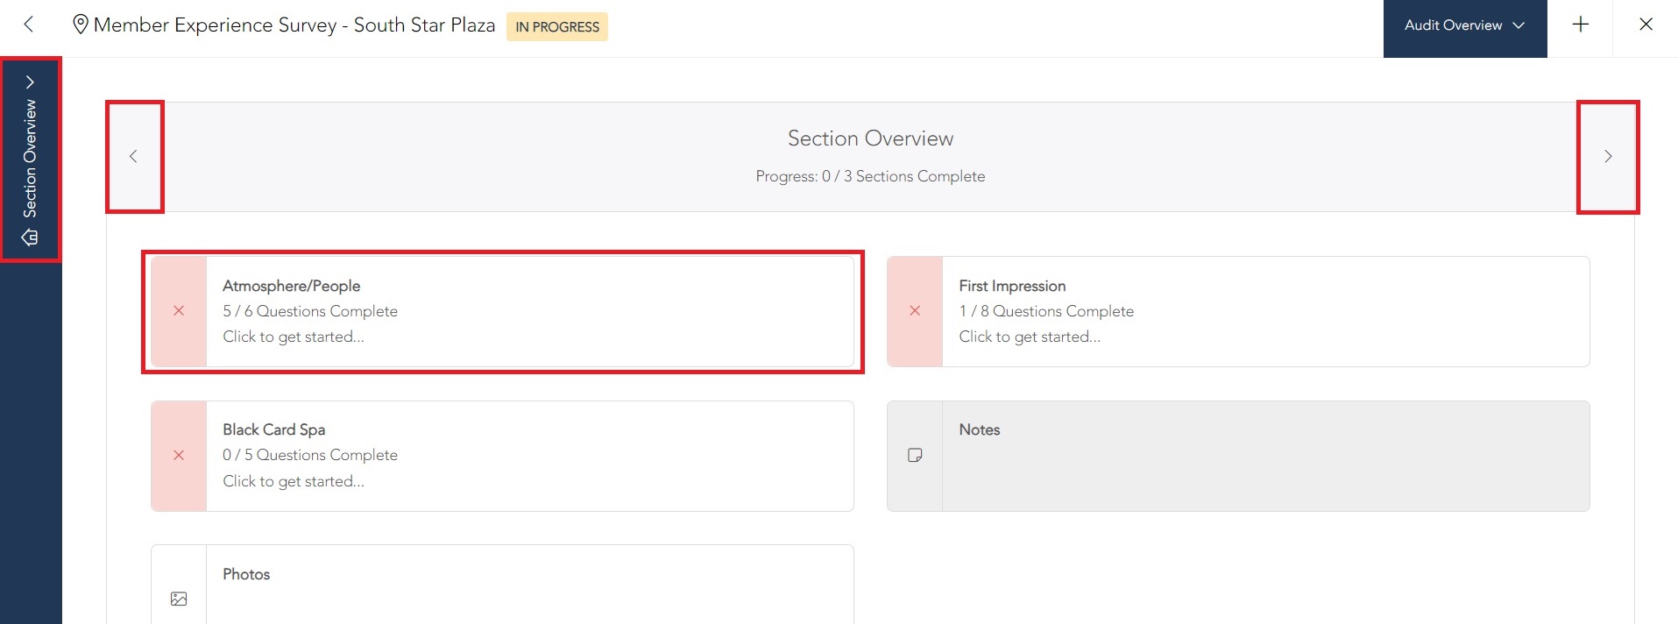1678x624 pixels.
Task: Click the IN PROGRESS status badge
Action: 557,26
